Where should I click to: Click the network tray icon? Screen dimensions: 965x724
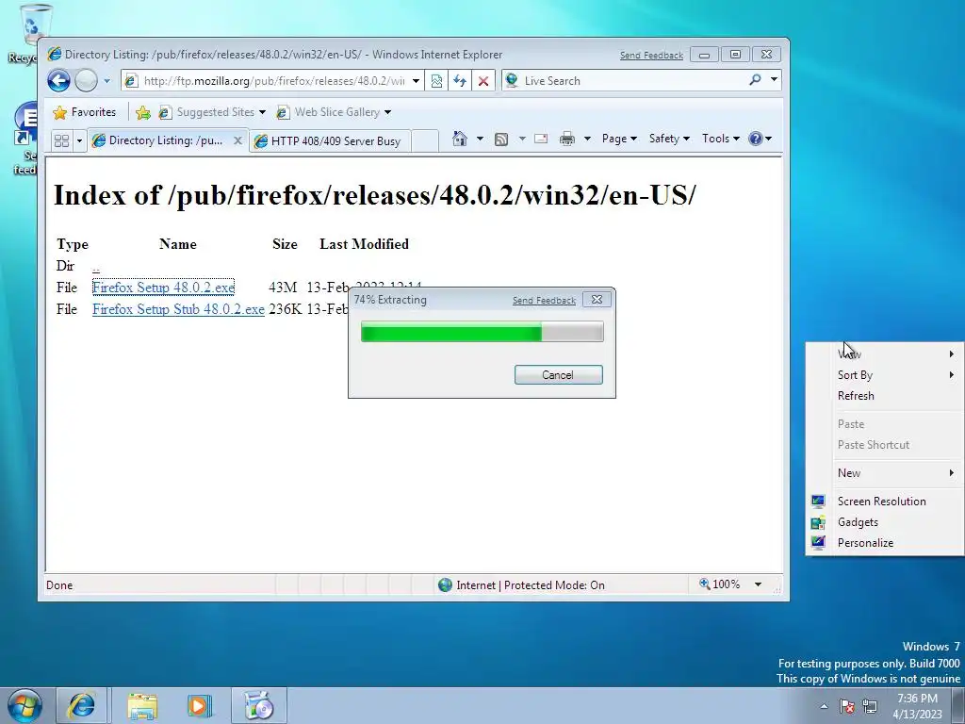tap(870, 706)
